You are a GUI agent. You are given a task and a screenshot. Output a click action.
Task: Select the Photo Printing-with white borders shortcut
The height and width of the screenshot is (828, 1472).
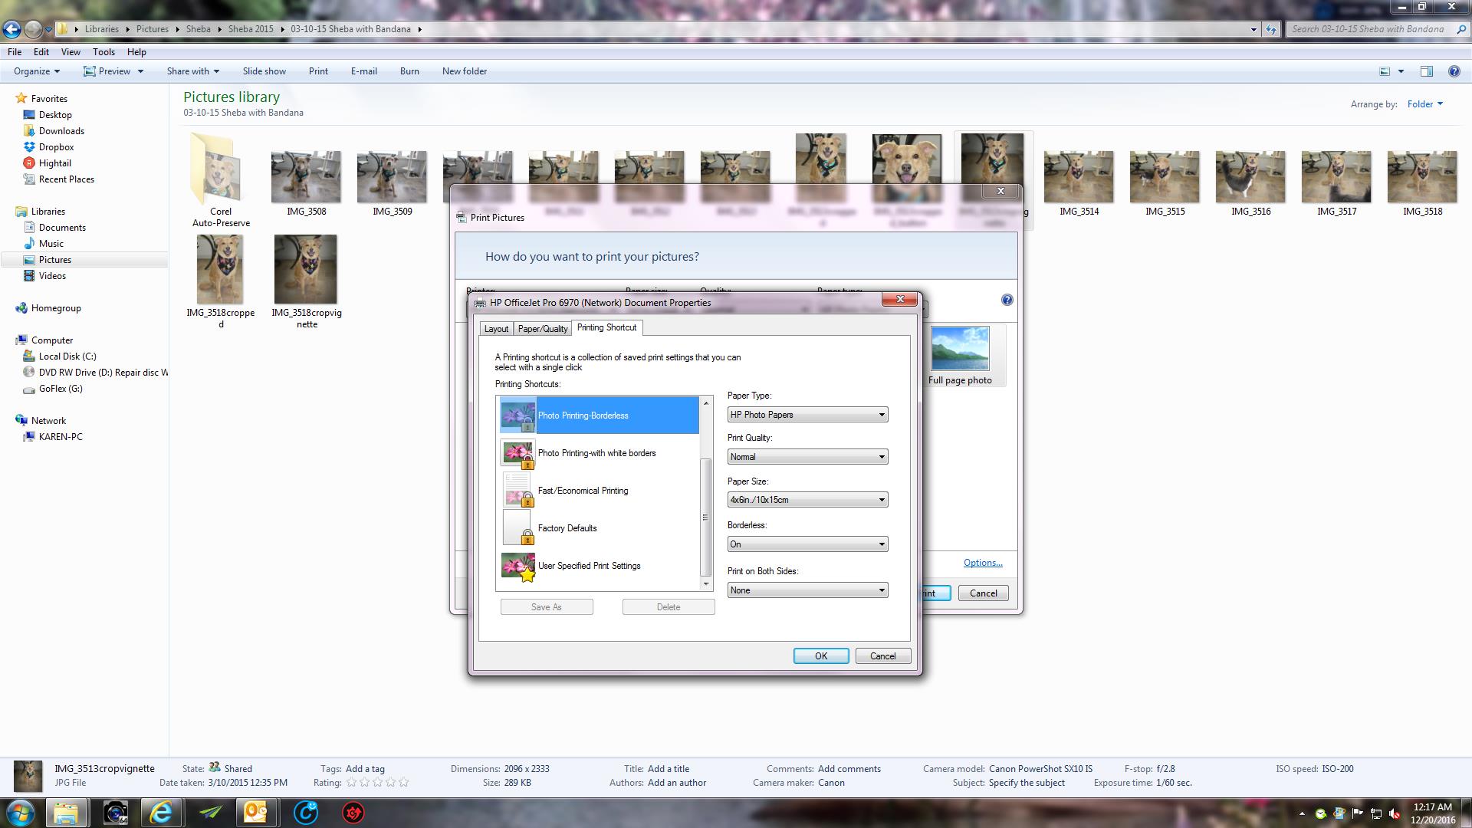pyautogui.click(x=598, y=453)
